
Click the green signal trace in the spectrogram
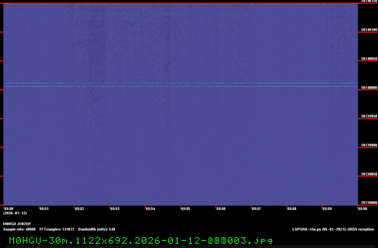[180, 86]
